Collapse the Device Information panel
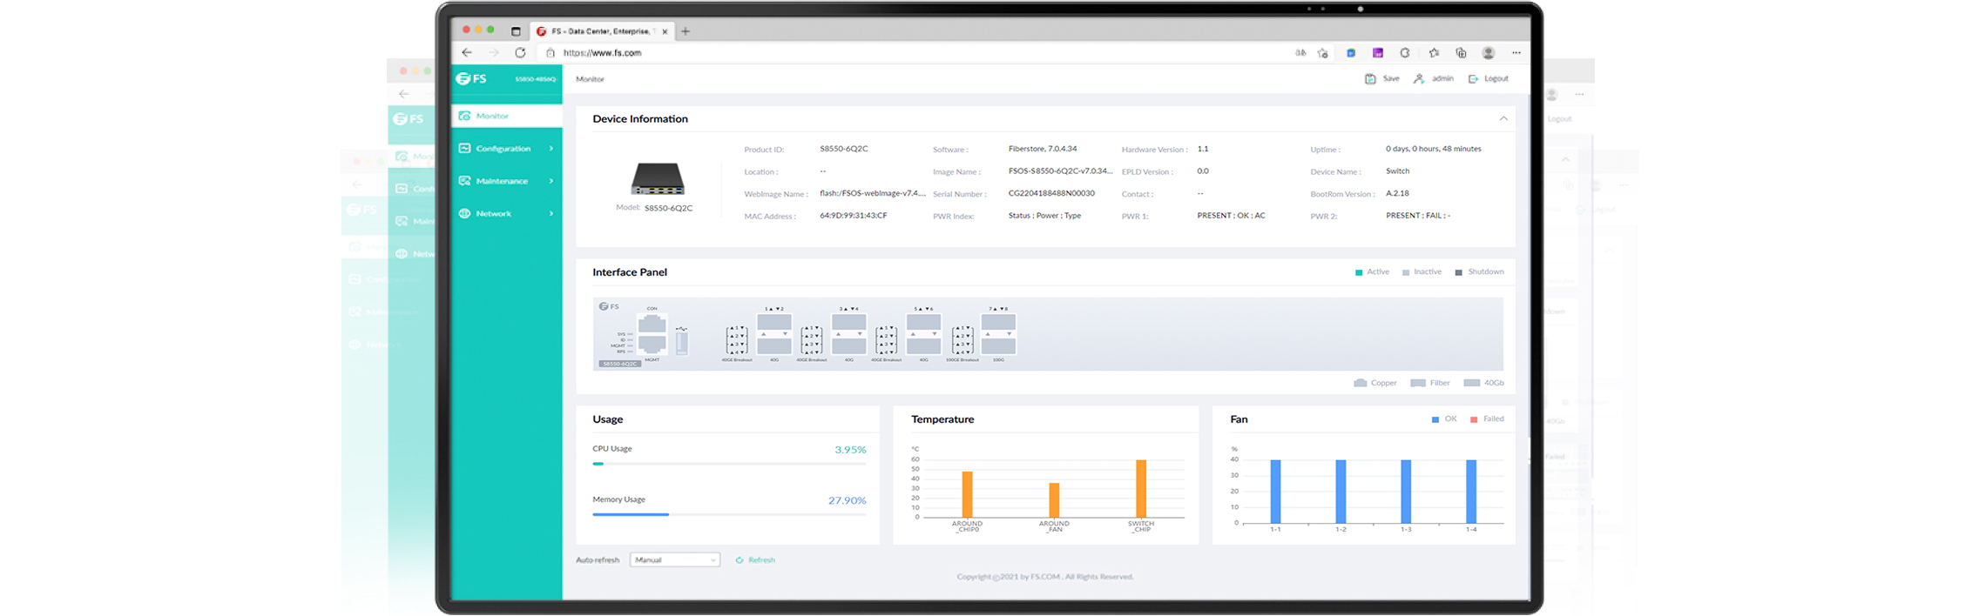The image size is (1979, 616). coord(1503,119)
